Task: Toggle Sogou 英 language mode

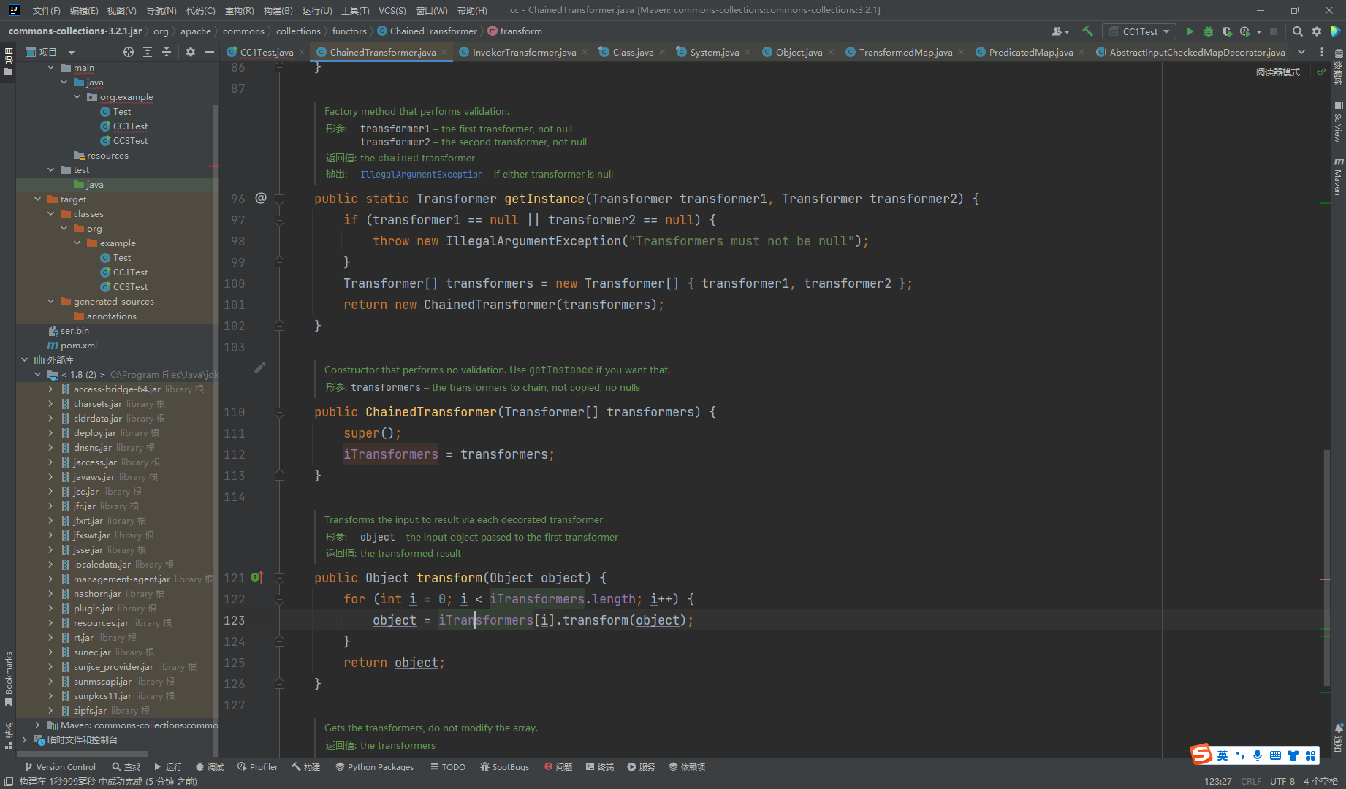Action: coord(1223,755)
